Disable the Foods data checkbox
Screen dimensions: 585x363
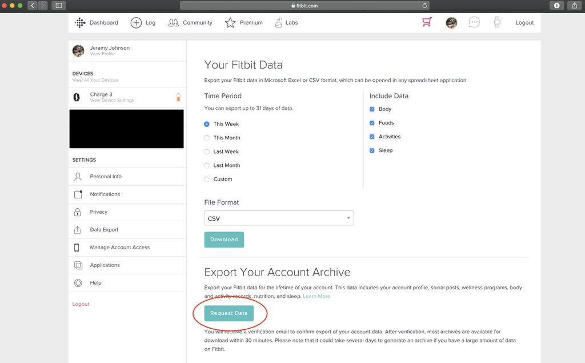pyautogui.click(x=372, y=123)
